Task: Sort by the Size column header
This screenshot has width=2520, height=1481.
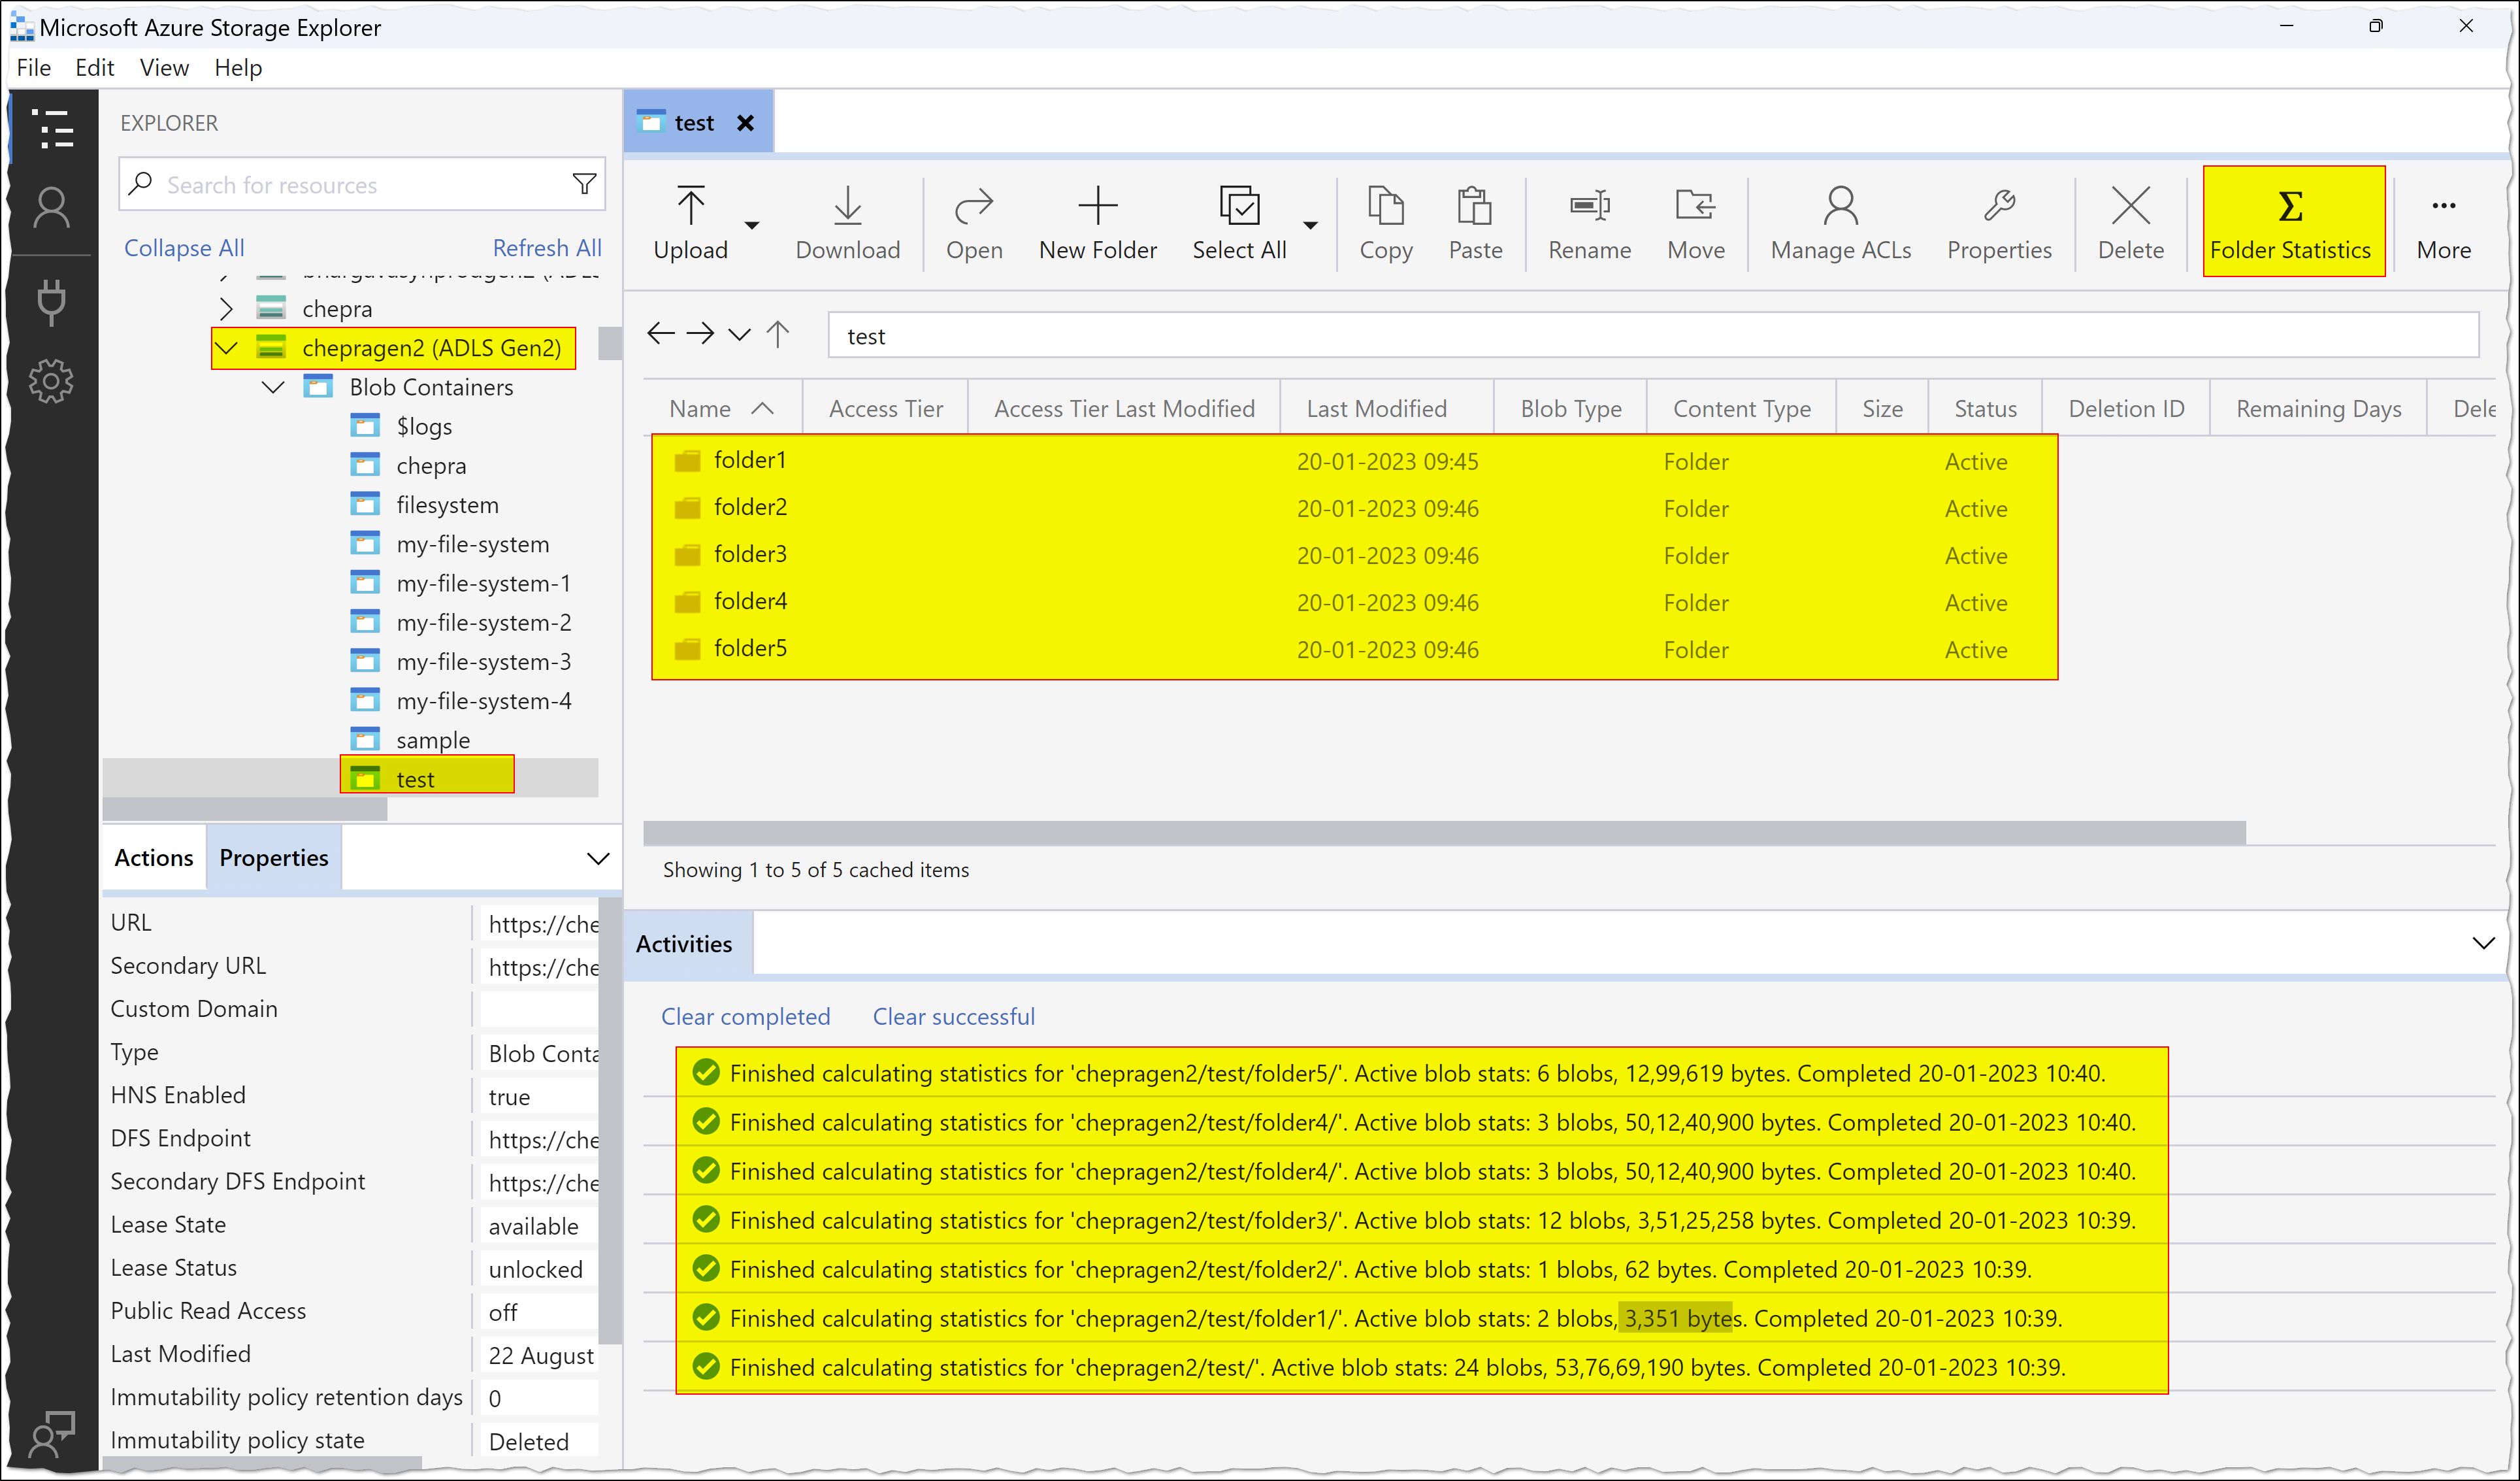Action: point(1882,408)
